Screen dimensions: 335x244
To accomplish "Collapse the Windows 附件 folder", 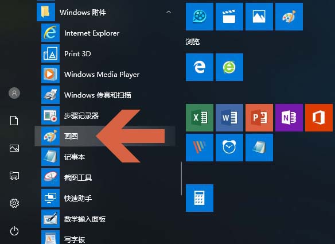I will click(169, 12).
